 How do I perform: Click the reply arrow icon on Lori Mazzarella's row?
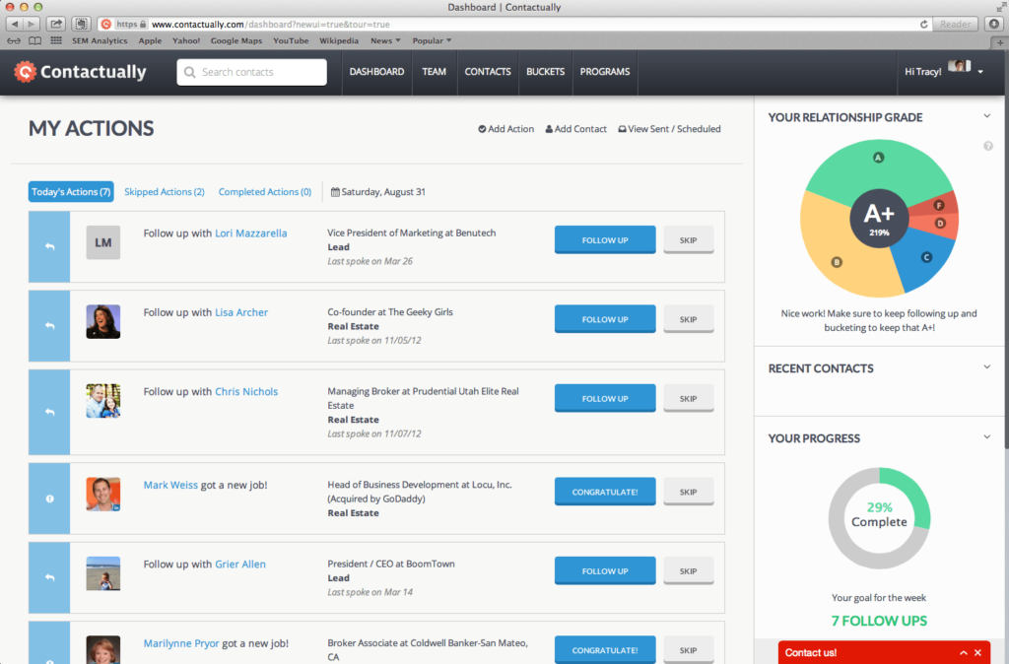pos(49,247)
